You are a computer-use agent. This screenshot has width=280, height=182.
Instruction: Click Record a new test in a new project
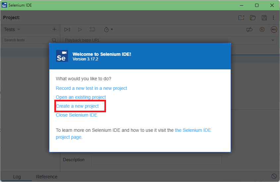point(91,88)
